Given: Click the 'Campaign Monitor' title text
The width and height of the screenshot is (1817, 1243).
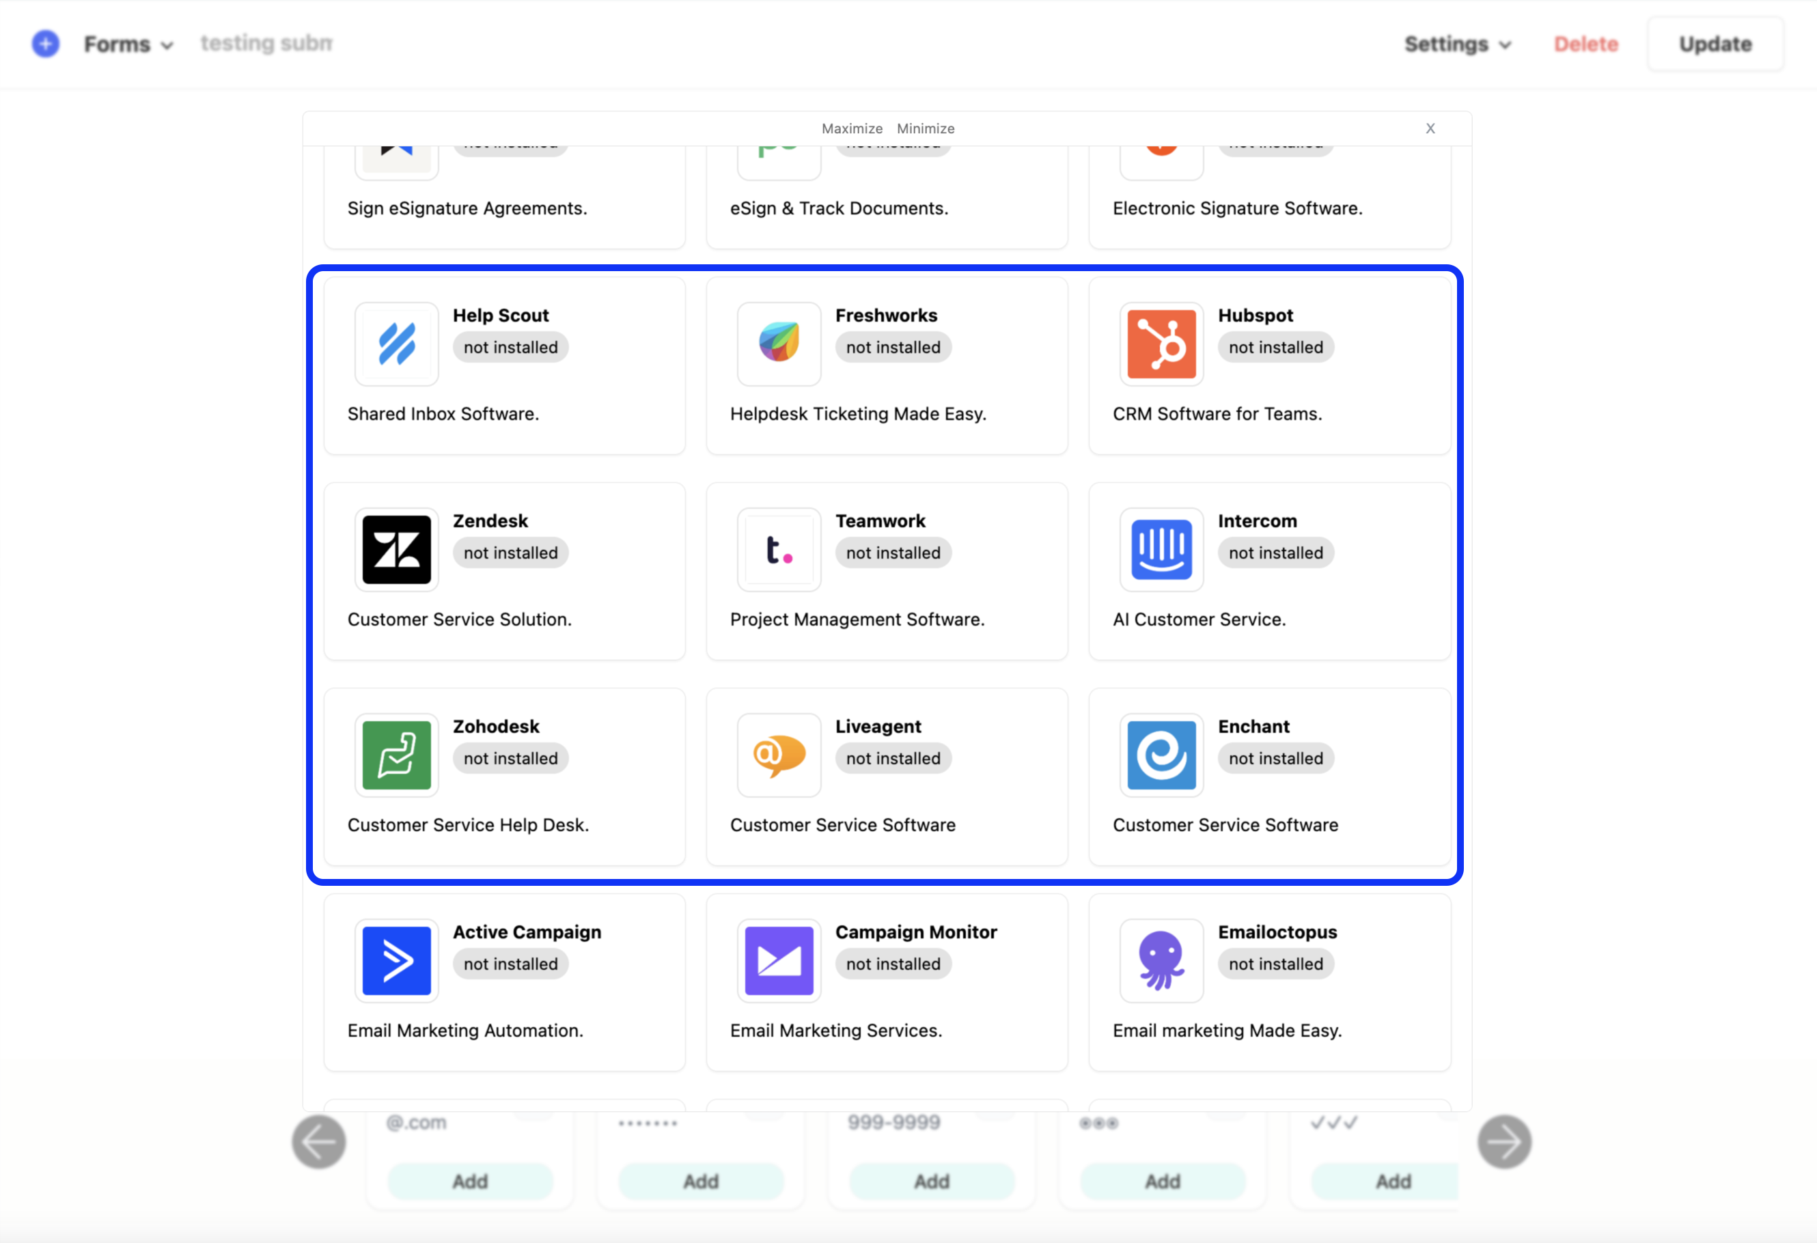Looking at the screenshot, I should pos(916,932).
